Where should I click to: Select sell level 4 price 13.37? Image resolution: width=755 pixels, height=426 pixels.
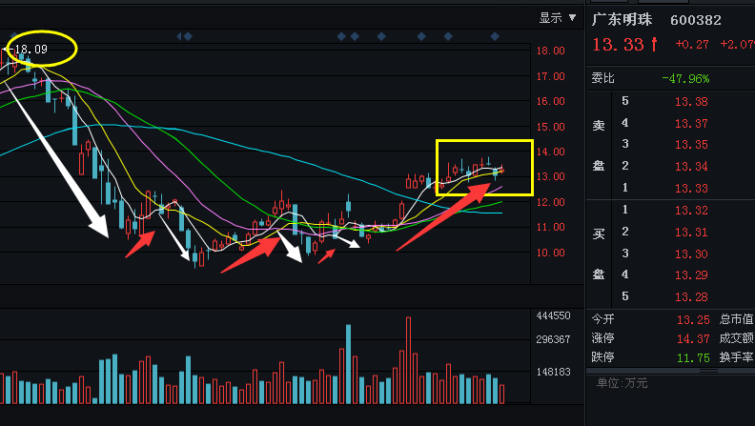click(691, 124)
